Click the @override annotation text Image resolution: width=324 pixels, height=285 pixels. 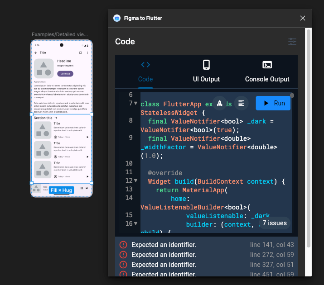(x=165, y=173)
